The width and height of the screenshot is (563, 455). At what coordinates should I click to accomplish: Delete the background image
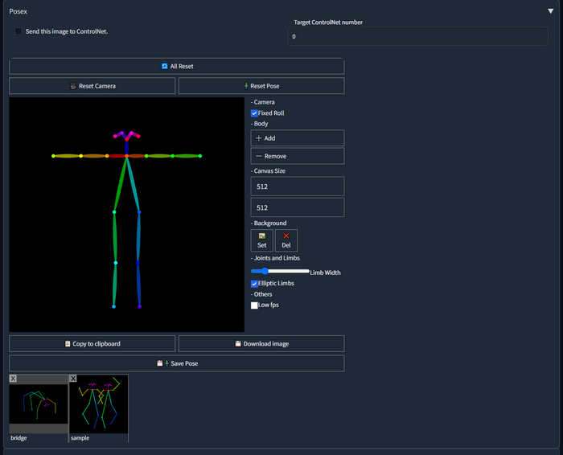coord(286,240)
